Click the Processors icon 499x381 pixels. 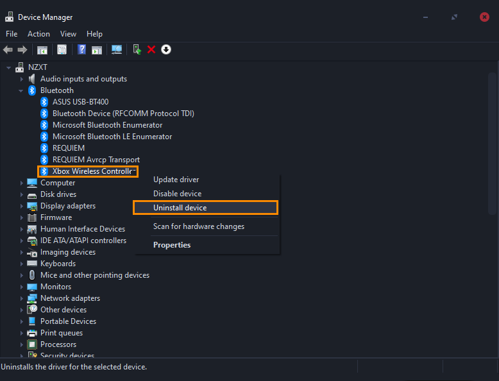[32, 344]
